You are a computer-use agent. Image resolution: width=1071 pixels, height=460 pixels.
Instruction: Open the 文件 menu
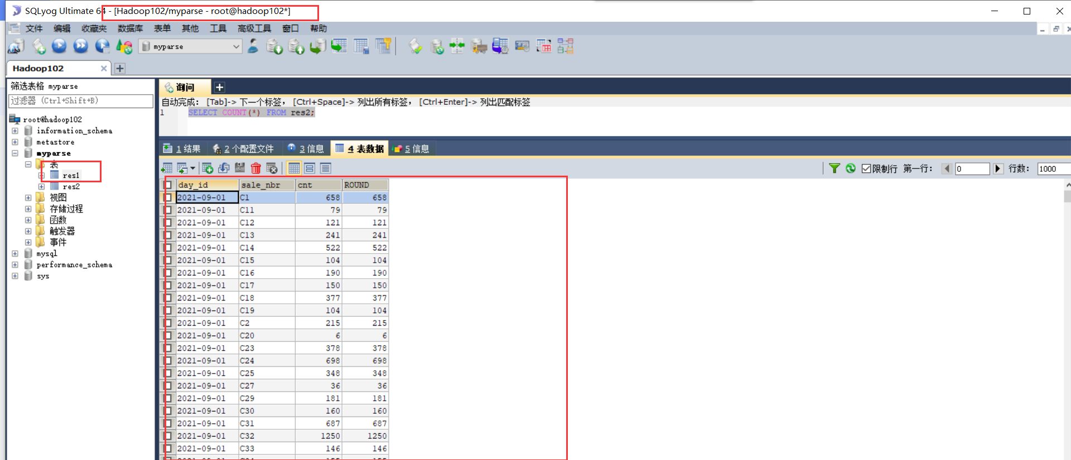[34, 28]
